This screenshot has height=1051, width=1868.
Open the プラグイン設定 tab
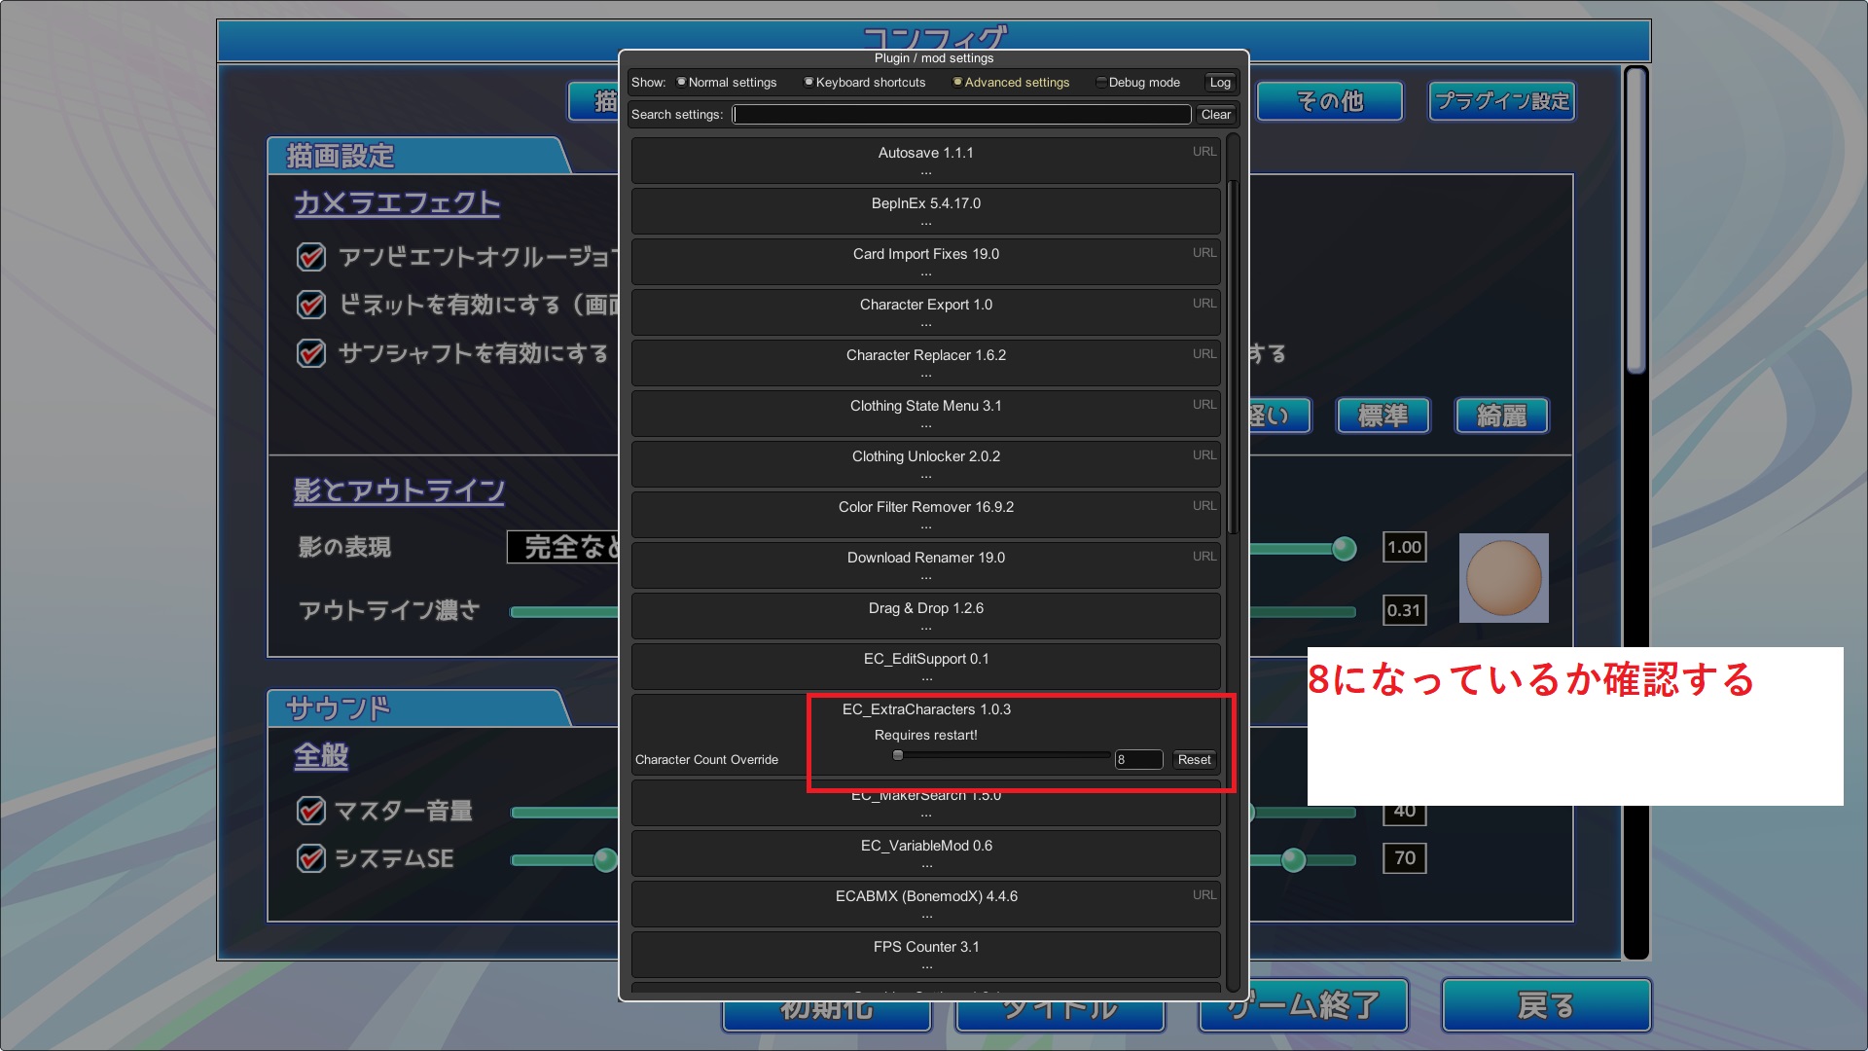1501,101
